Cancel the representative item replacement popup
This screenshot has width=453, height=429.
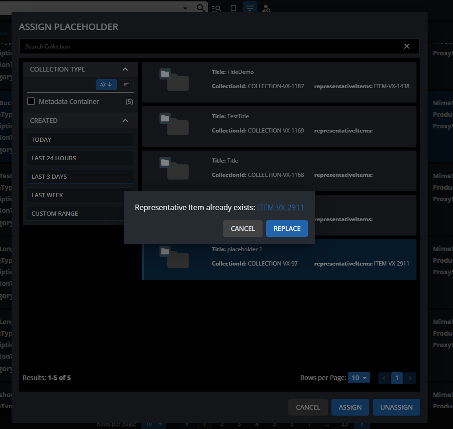click(x=243, y=229)
